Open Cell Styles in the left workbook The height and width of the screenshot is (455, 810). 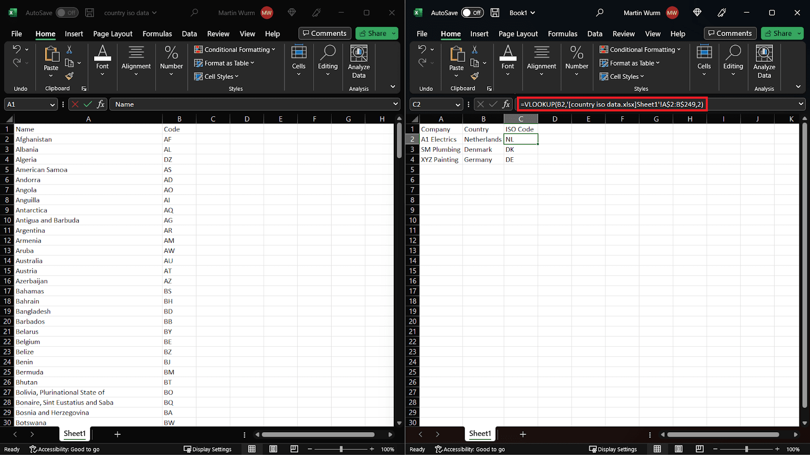tap(217, 76)
